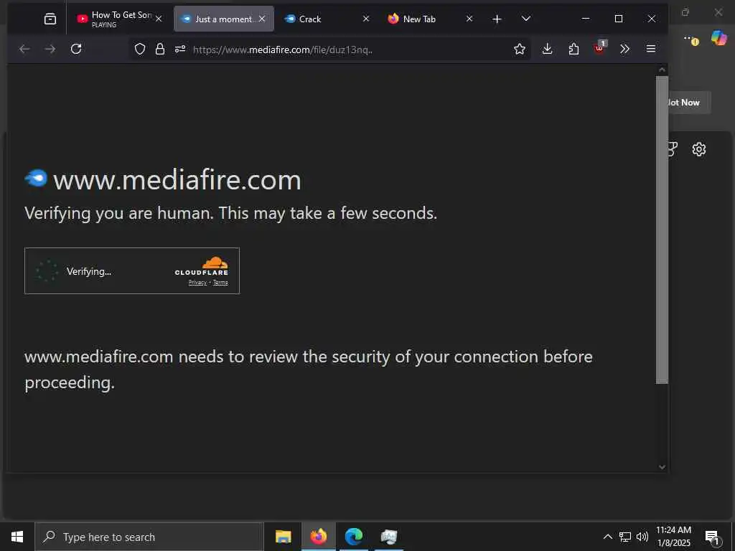This screenshot has height=551, width=735.
Task: Open volume speaker tray icon
Action: 642,537
